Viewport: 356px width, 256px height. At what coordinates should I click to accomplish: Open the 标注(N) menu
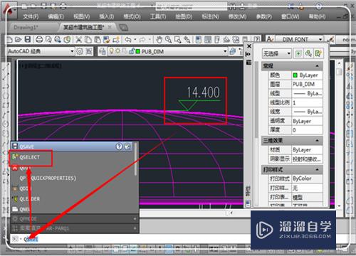click(x=210, y=16)
